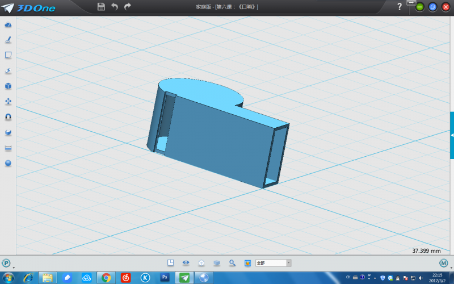Click the volume speaker tray icon
This screenshot has height=284, width=454.
421,278
